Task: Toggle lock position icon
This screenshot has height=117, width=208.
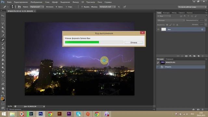Action: pyautogui.click(x=174, y=25)
